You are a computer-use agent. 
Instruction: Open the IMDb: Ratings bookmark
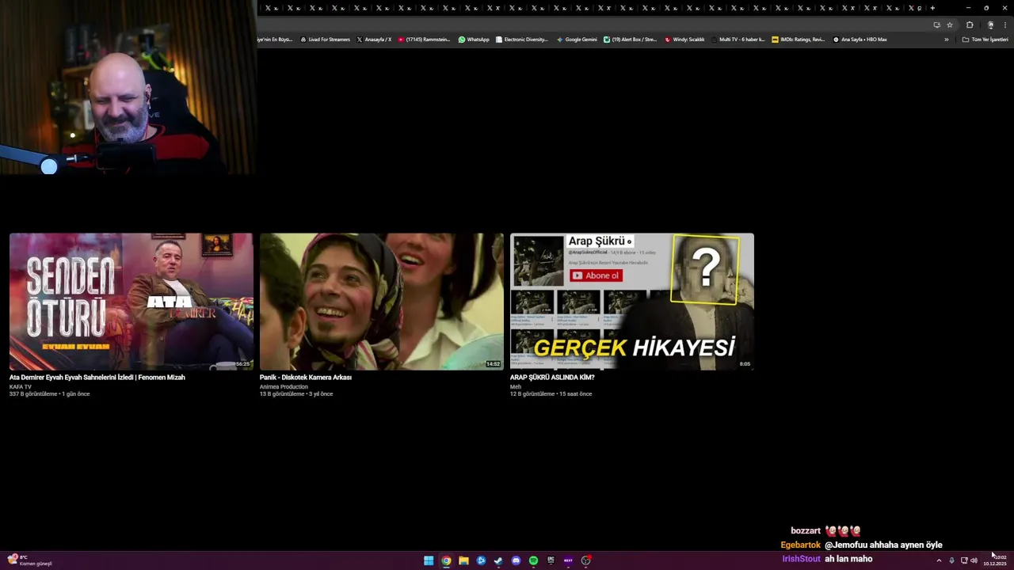tap(798, 40)
